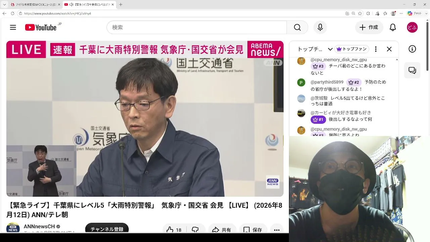Select the 緊急ライブ YouTube tab
430x242 pixels.
(89, 4)
